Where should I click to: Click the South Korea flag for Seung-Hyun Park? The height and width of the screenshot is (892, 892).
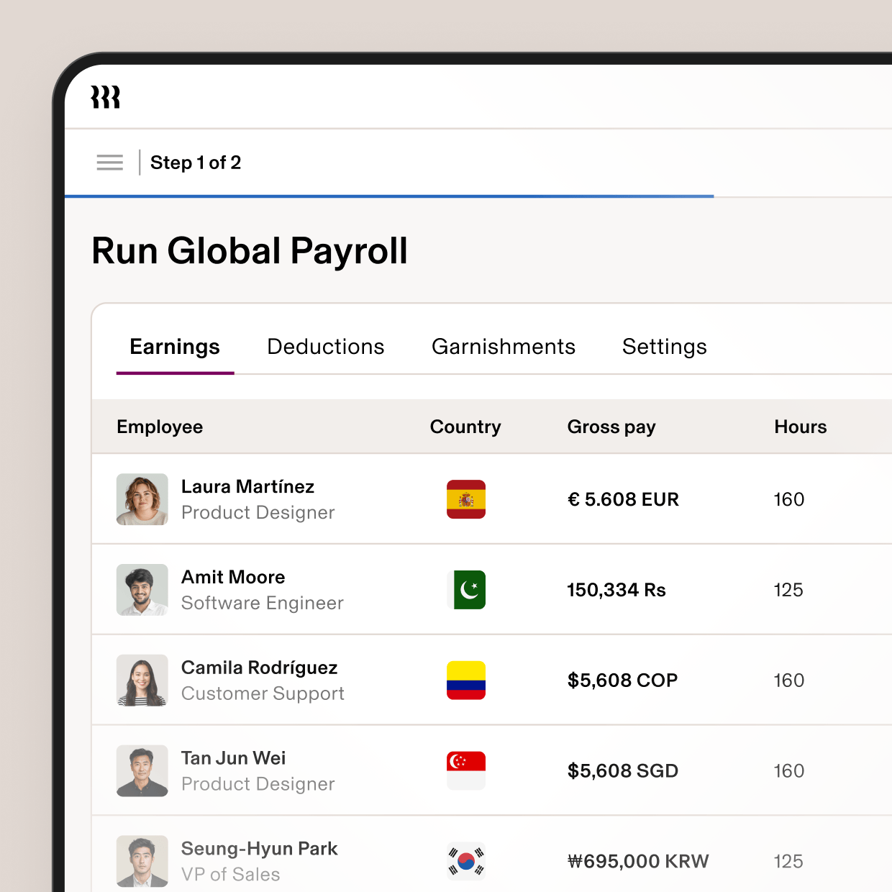point(465,861)
